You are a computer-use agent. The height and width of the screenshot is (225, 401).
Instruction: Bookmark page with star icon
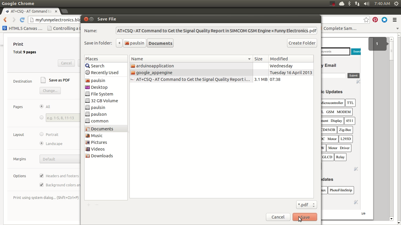(366, 20)
